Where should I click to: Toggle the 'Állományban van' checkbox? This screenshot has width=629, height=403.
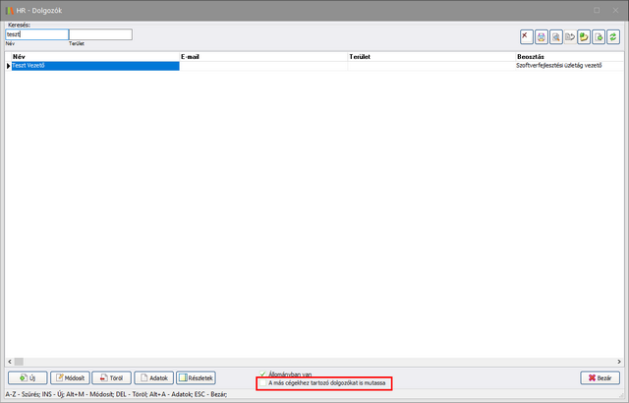pos(263,374)
